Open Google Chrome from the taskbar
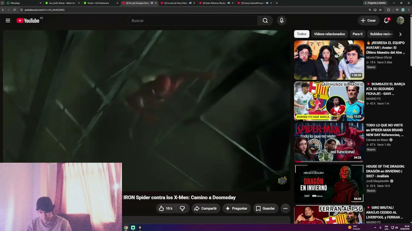 point(126,227)
